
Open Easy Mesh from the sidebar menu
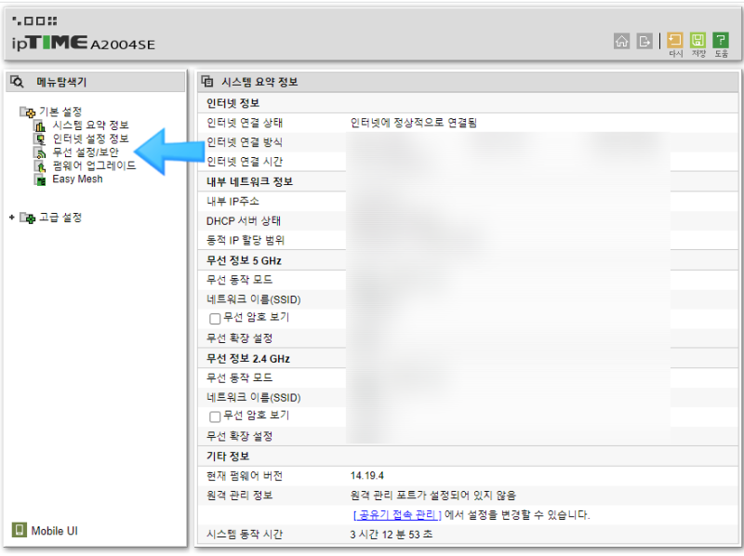coord(76,179)
